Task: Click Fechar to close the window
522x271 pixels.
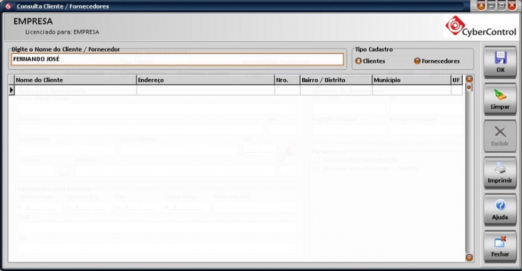Action: pyautogui.click(x=500, y=246)
